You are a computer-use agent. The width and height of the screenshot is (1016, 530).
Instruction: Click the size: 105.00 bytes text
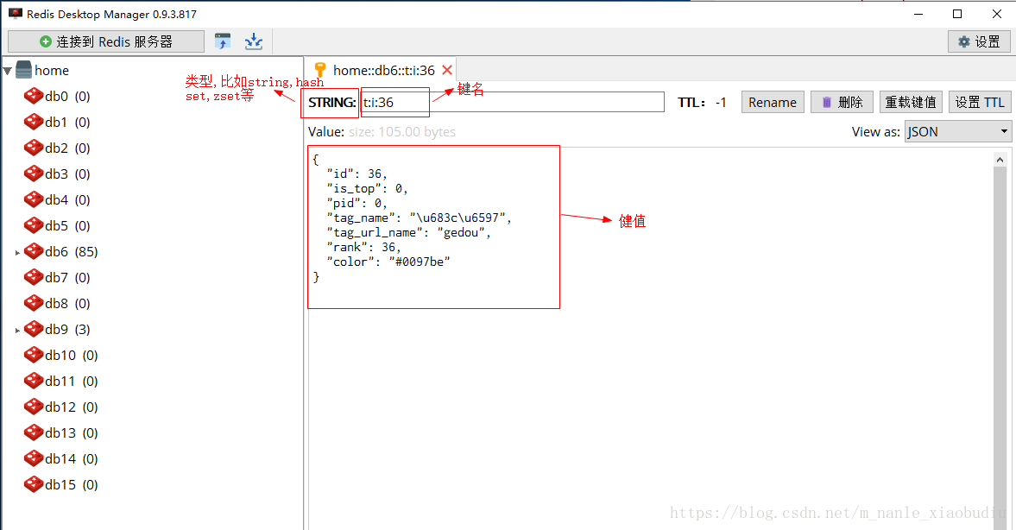tap(401, 131)
